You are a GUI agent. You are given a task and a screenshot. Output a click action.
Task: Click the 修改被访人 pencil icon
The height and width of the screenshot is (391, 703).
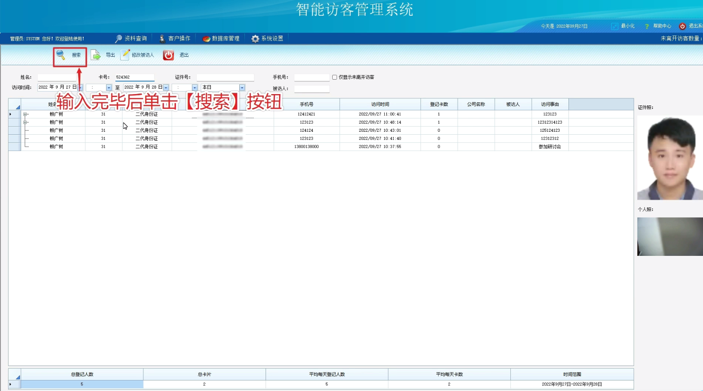click(x=125, y=55)
